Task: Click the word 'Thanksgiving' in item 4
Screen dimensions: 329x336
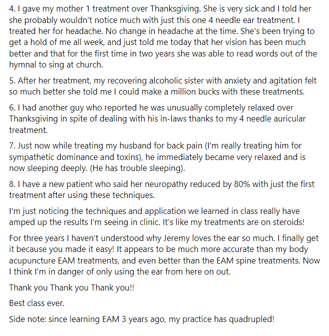Action: tap(175, 9)
